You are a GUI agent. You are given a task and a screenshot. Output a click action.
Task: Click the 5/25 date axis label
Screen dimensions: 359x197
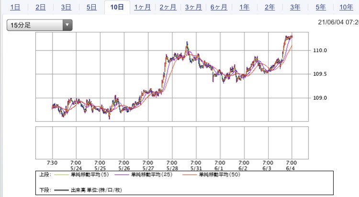(100, 168)
